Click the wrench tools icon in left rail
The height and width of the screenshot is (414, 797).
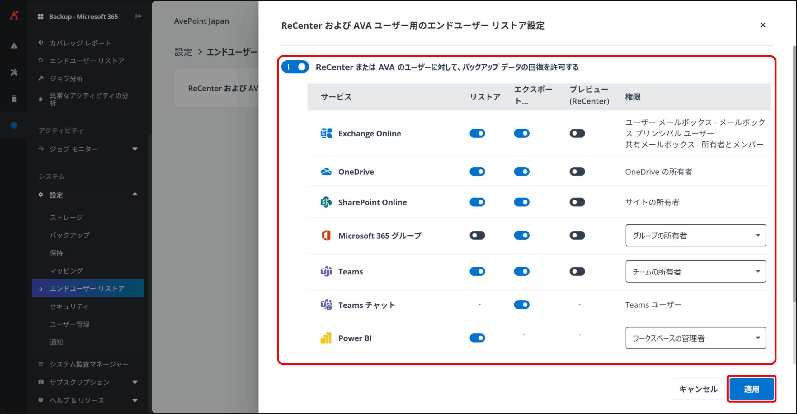[x=14, y=72]
